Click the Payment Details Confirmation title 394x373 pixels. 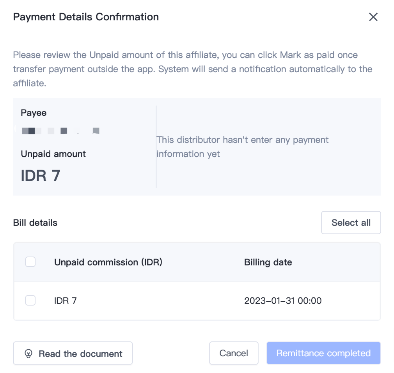(x=86, y=17)
